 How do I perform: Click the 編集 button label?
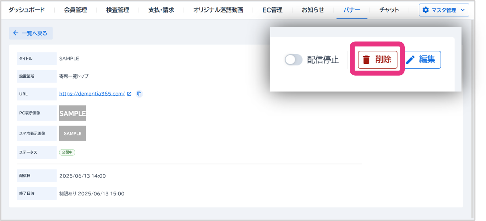427,60
